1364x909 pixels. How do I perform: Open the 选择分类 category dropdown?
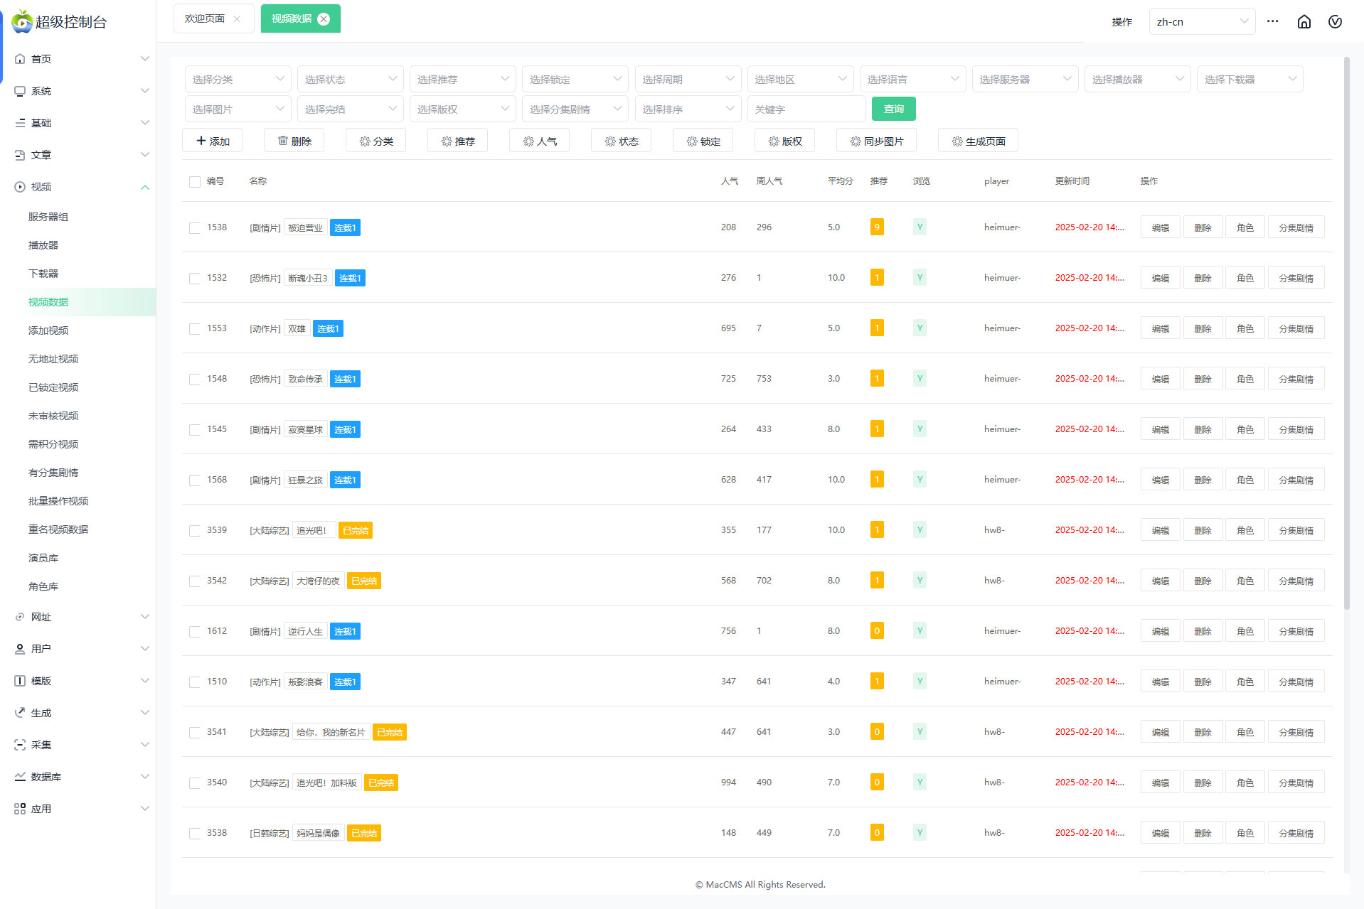(238, 80)
